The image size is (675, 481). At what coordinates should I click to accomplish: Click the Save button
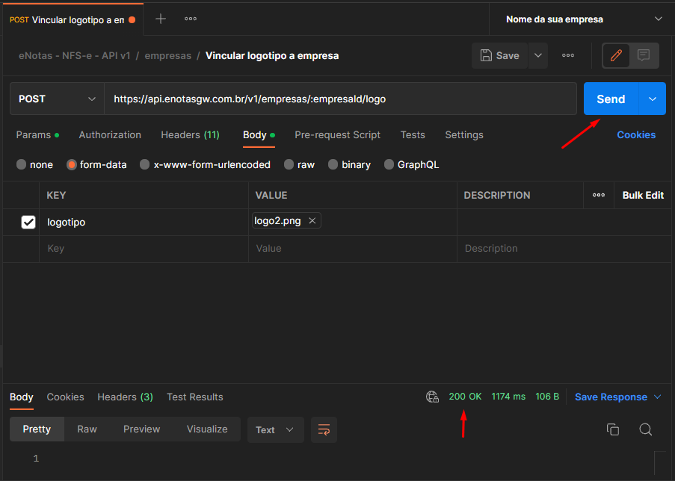(x=500, y=55)
